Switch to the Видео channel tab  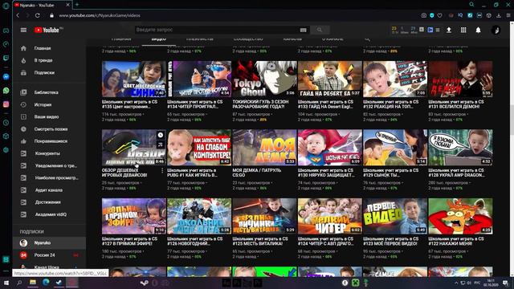tap(159, 39)
